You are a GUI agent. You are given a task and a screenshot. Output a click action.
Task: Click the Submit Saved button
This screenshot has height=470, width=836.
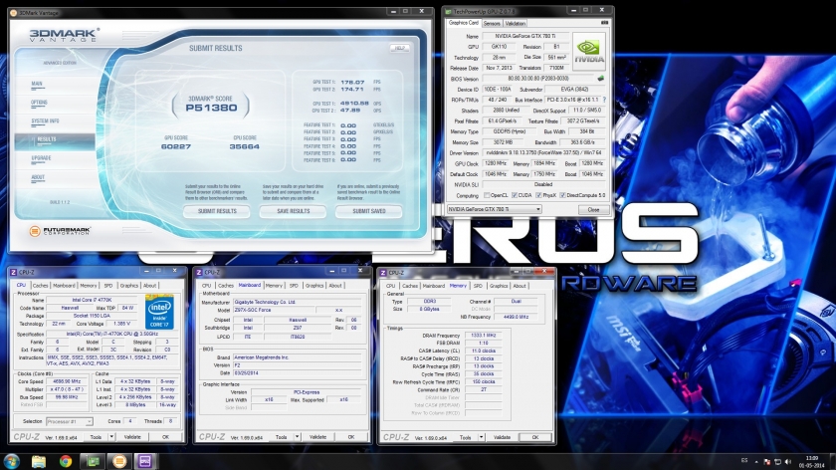[369, 211]
